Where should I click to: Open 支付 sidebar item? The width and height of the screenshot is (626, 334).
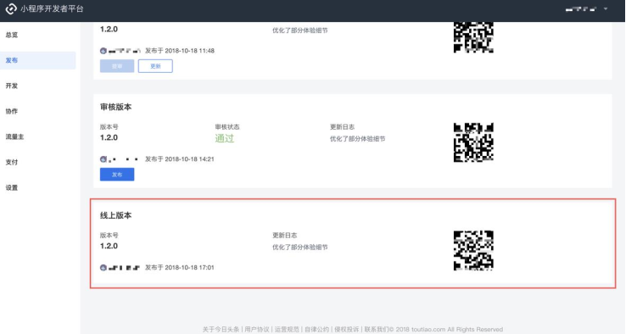click(12, 162)
